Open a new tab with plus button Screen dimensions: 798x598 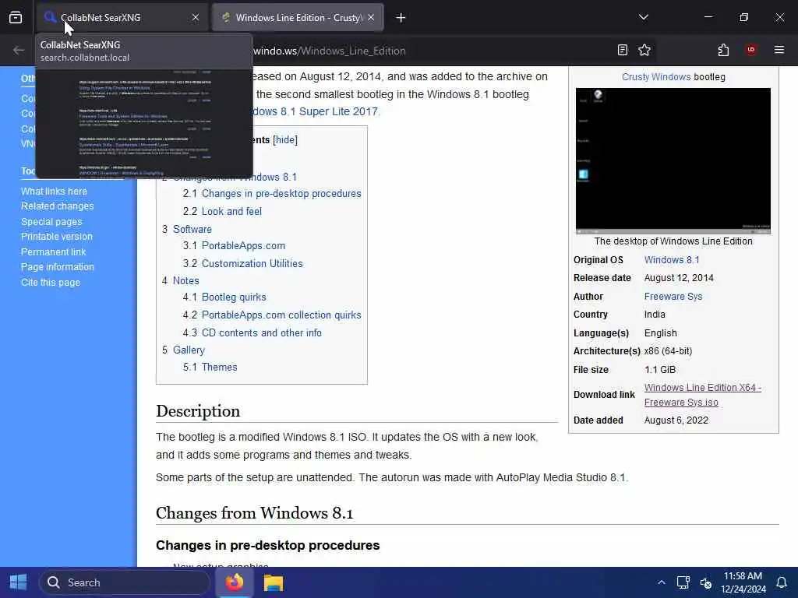[401, 18]
